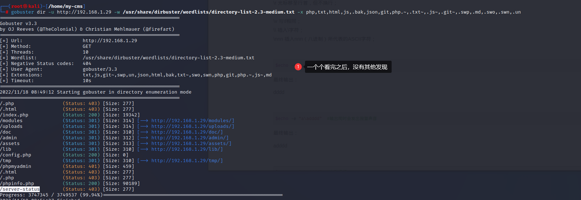Click the Extensions list value
The height and width of the screenshot is (200, 581).
(177, 75)
